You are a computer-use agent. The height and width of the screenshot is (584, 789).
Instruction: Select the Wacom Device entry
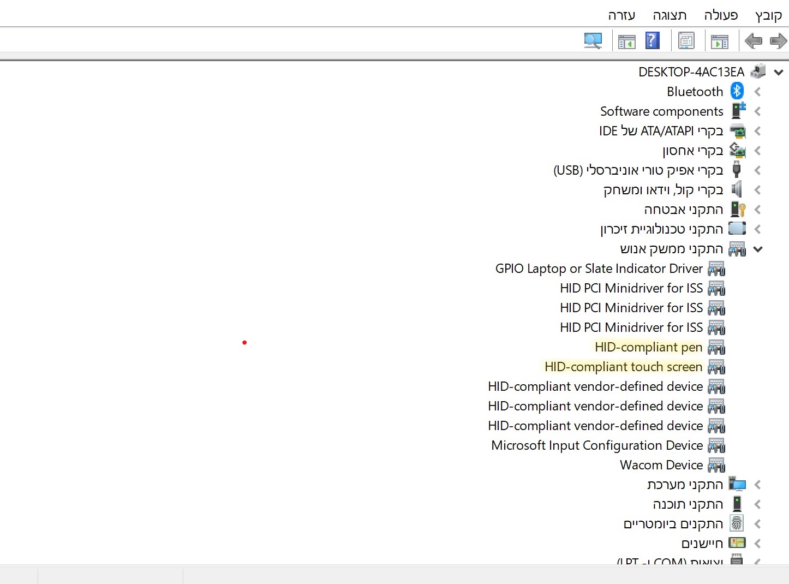(x=661, y=465)
